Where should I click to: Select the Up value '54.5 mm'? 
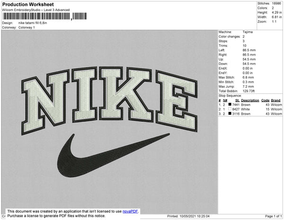pos(249,59)
